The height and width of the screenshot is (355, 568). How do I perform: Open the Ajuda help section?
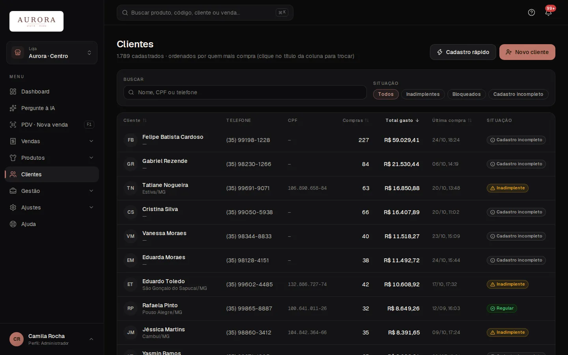52,224
